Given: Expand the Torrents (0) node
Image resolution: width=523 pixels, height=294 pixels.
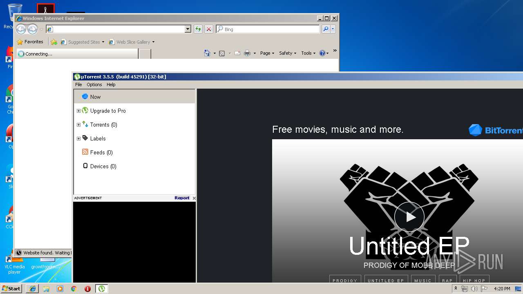Looking at the screenshot, I should (x=78, y=125).
